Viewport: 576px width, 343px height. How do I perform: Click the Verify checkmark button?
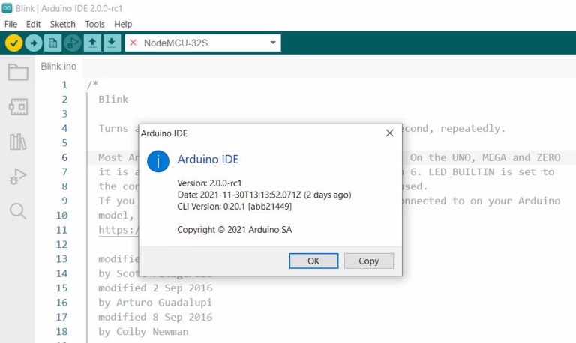pos(13,43)
